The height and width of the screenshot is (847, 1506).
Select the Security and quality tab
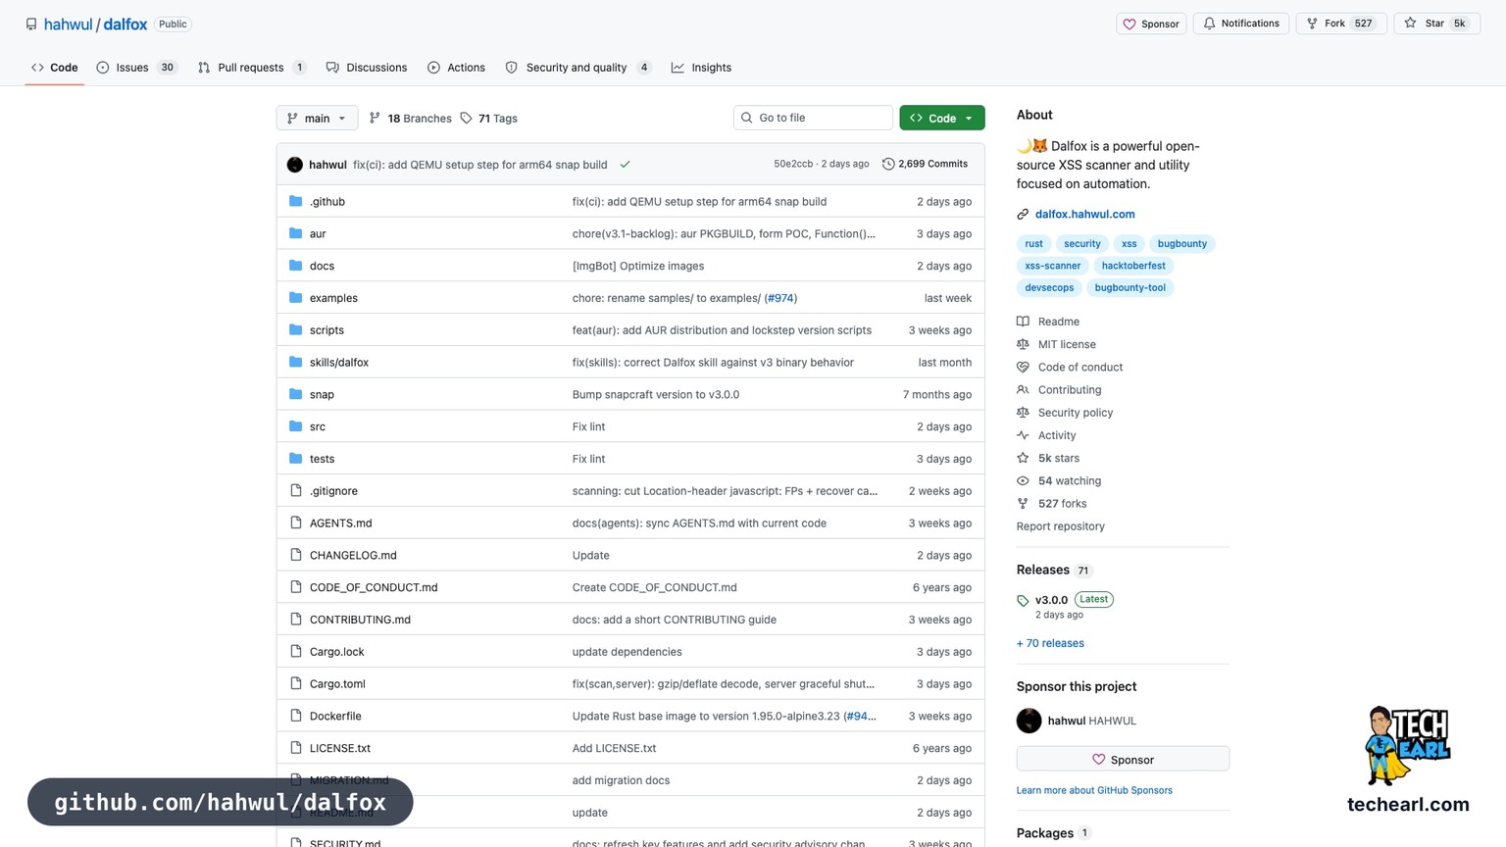click(577, 68)
